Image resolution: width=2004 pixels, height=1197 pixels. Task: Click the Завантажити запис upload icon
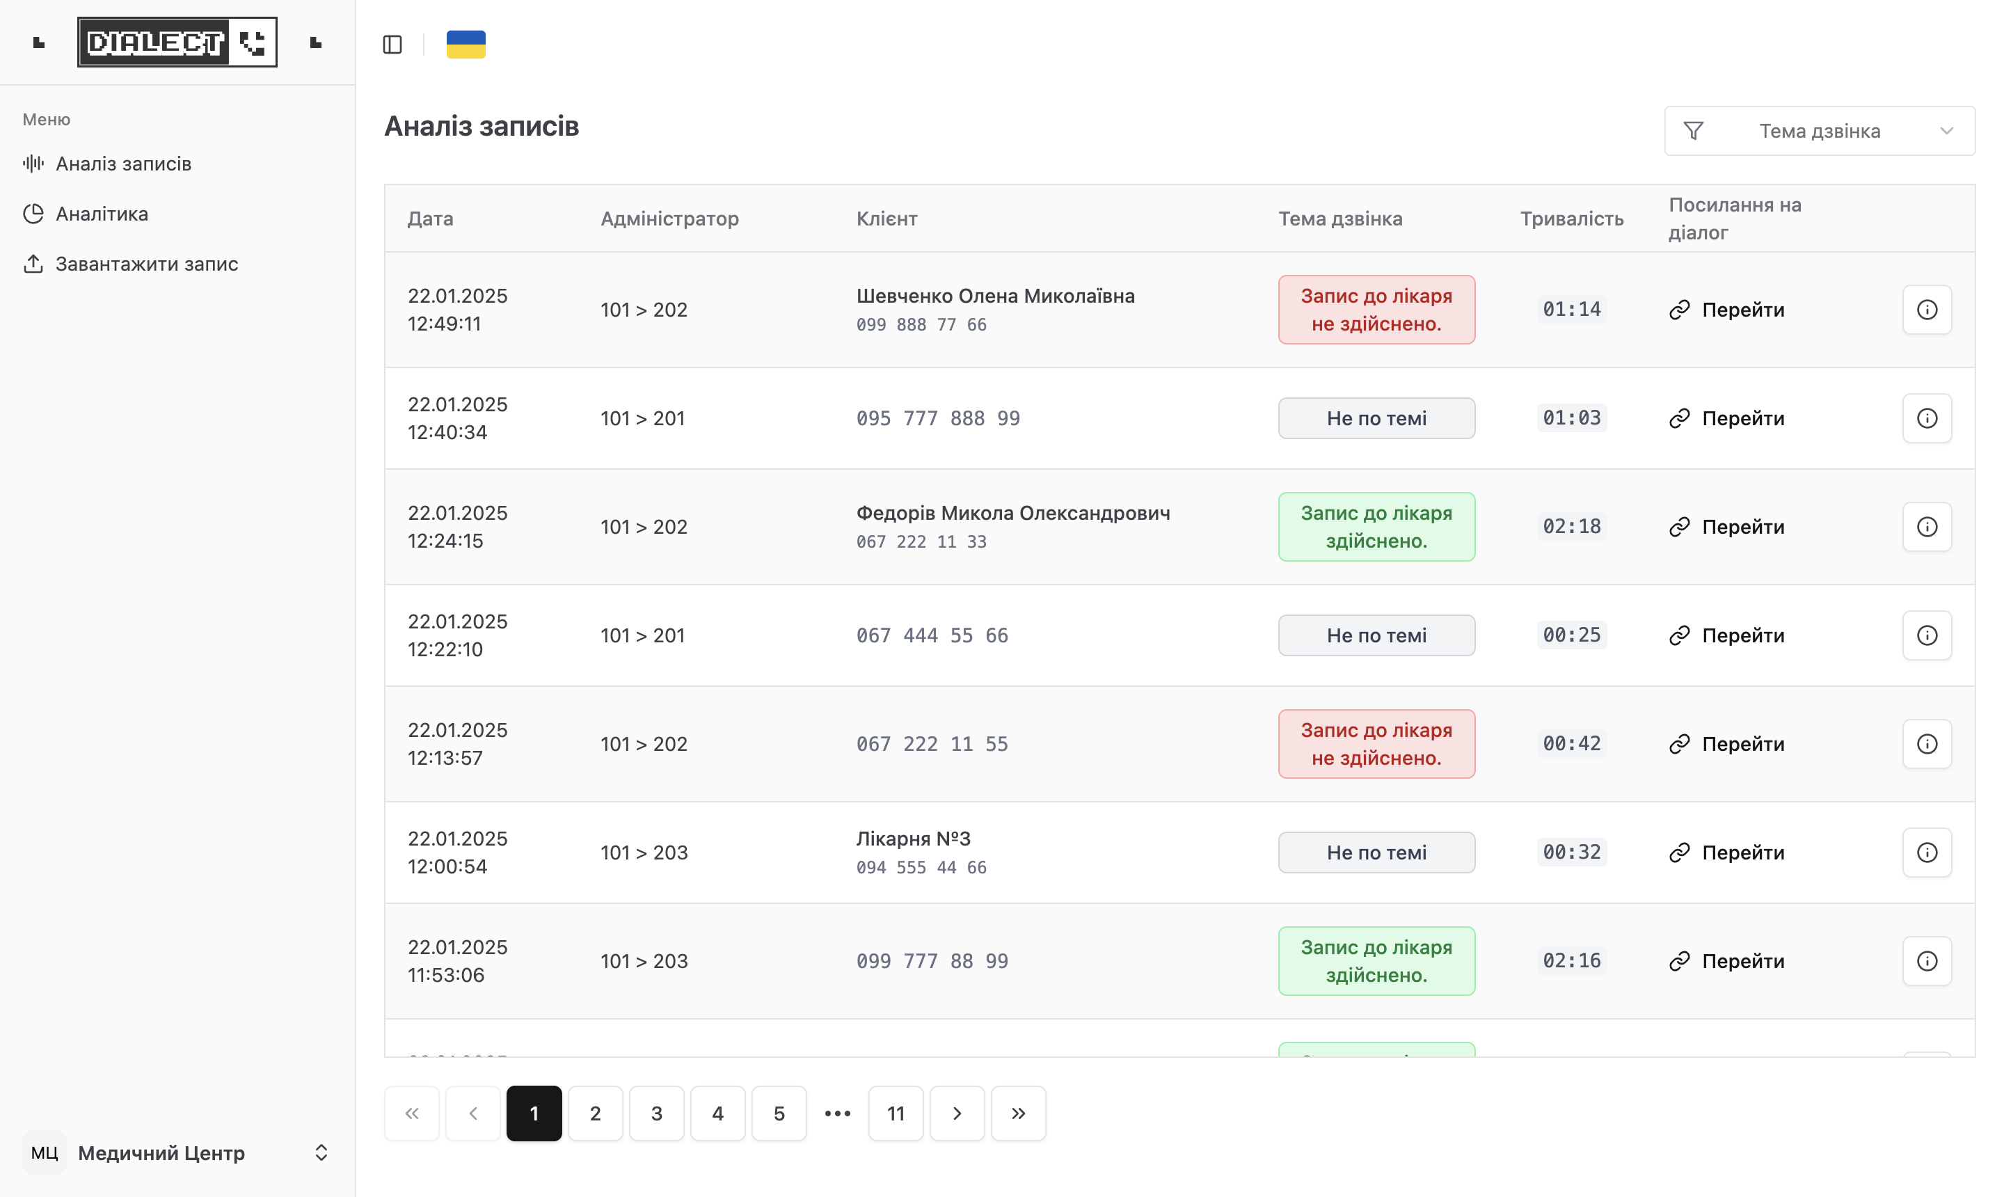[x=33, y=263]
